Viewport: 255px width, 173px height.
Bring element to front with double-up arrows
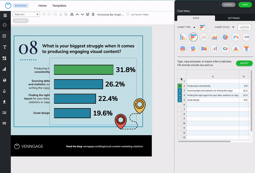tap(72, 14)
